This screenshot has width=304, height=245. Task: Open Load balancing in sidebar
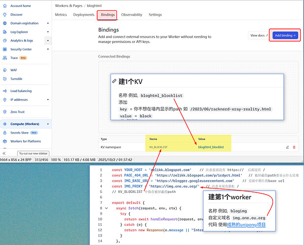(x=21, y=91)
